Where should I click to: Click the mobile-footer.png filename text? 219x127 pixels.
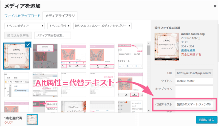tap(193, 34)
